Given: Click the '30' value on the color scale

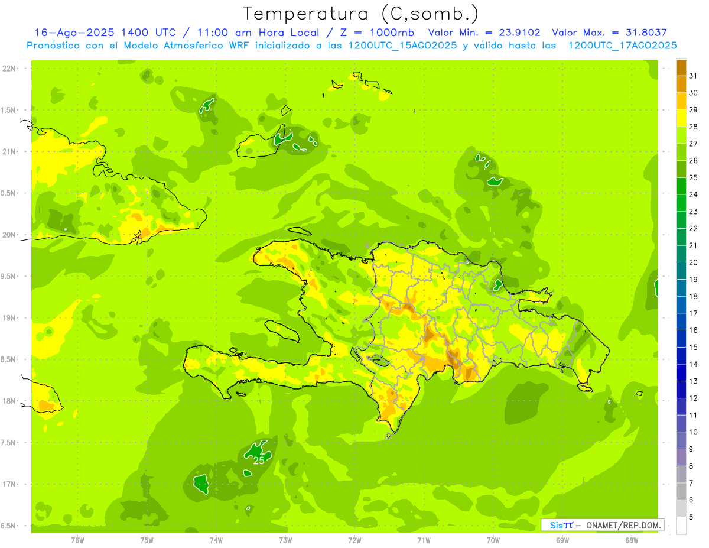Looking at the screenshot, I should point(694,93).
